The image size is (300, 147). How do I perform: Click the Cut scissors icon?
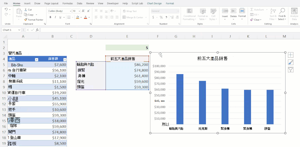(x=26, y=10)
